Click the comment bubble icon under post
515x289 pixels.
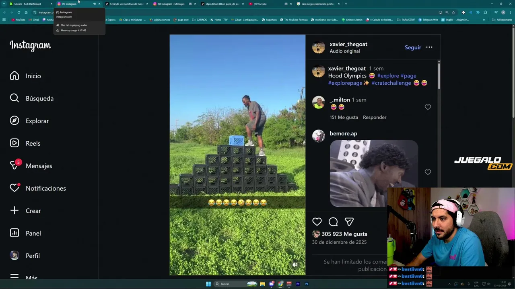[x=333, y=222]
